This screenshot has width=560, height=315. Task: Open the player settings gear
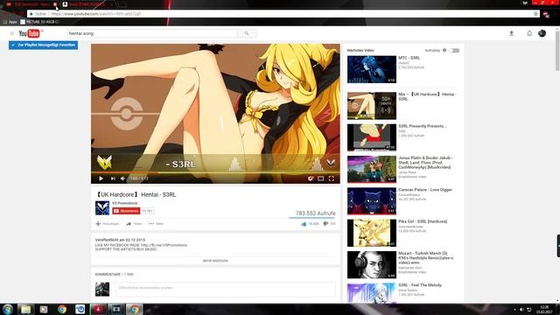tap(311, 178)
